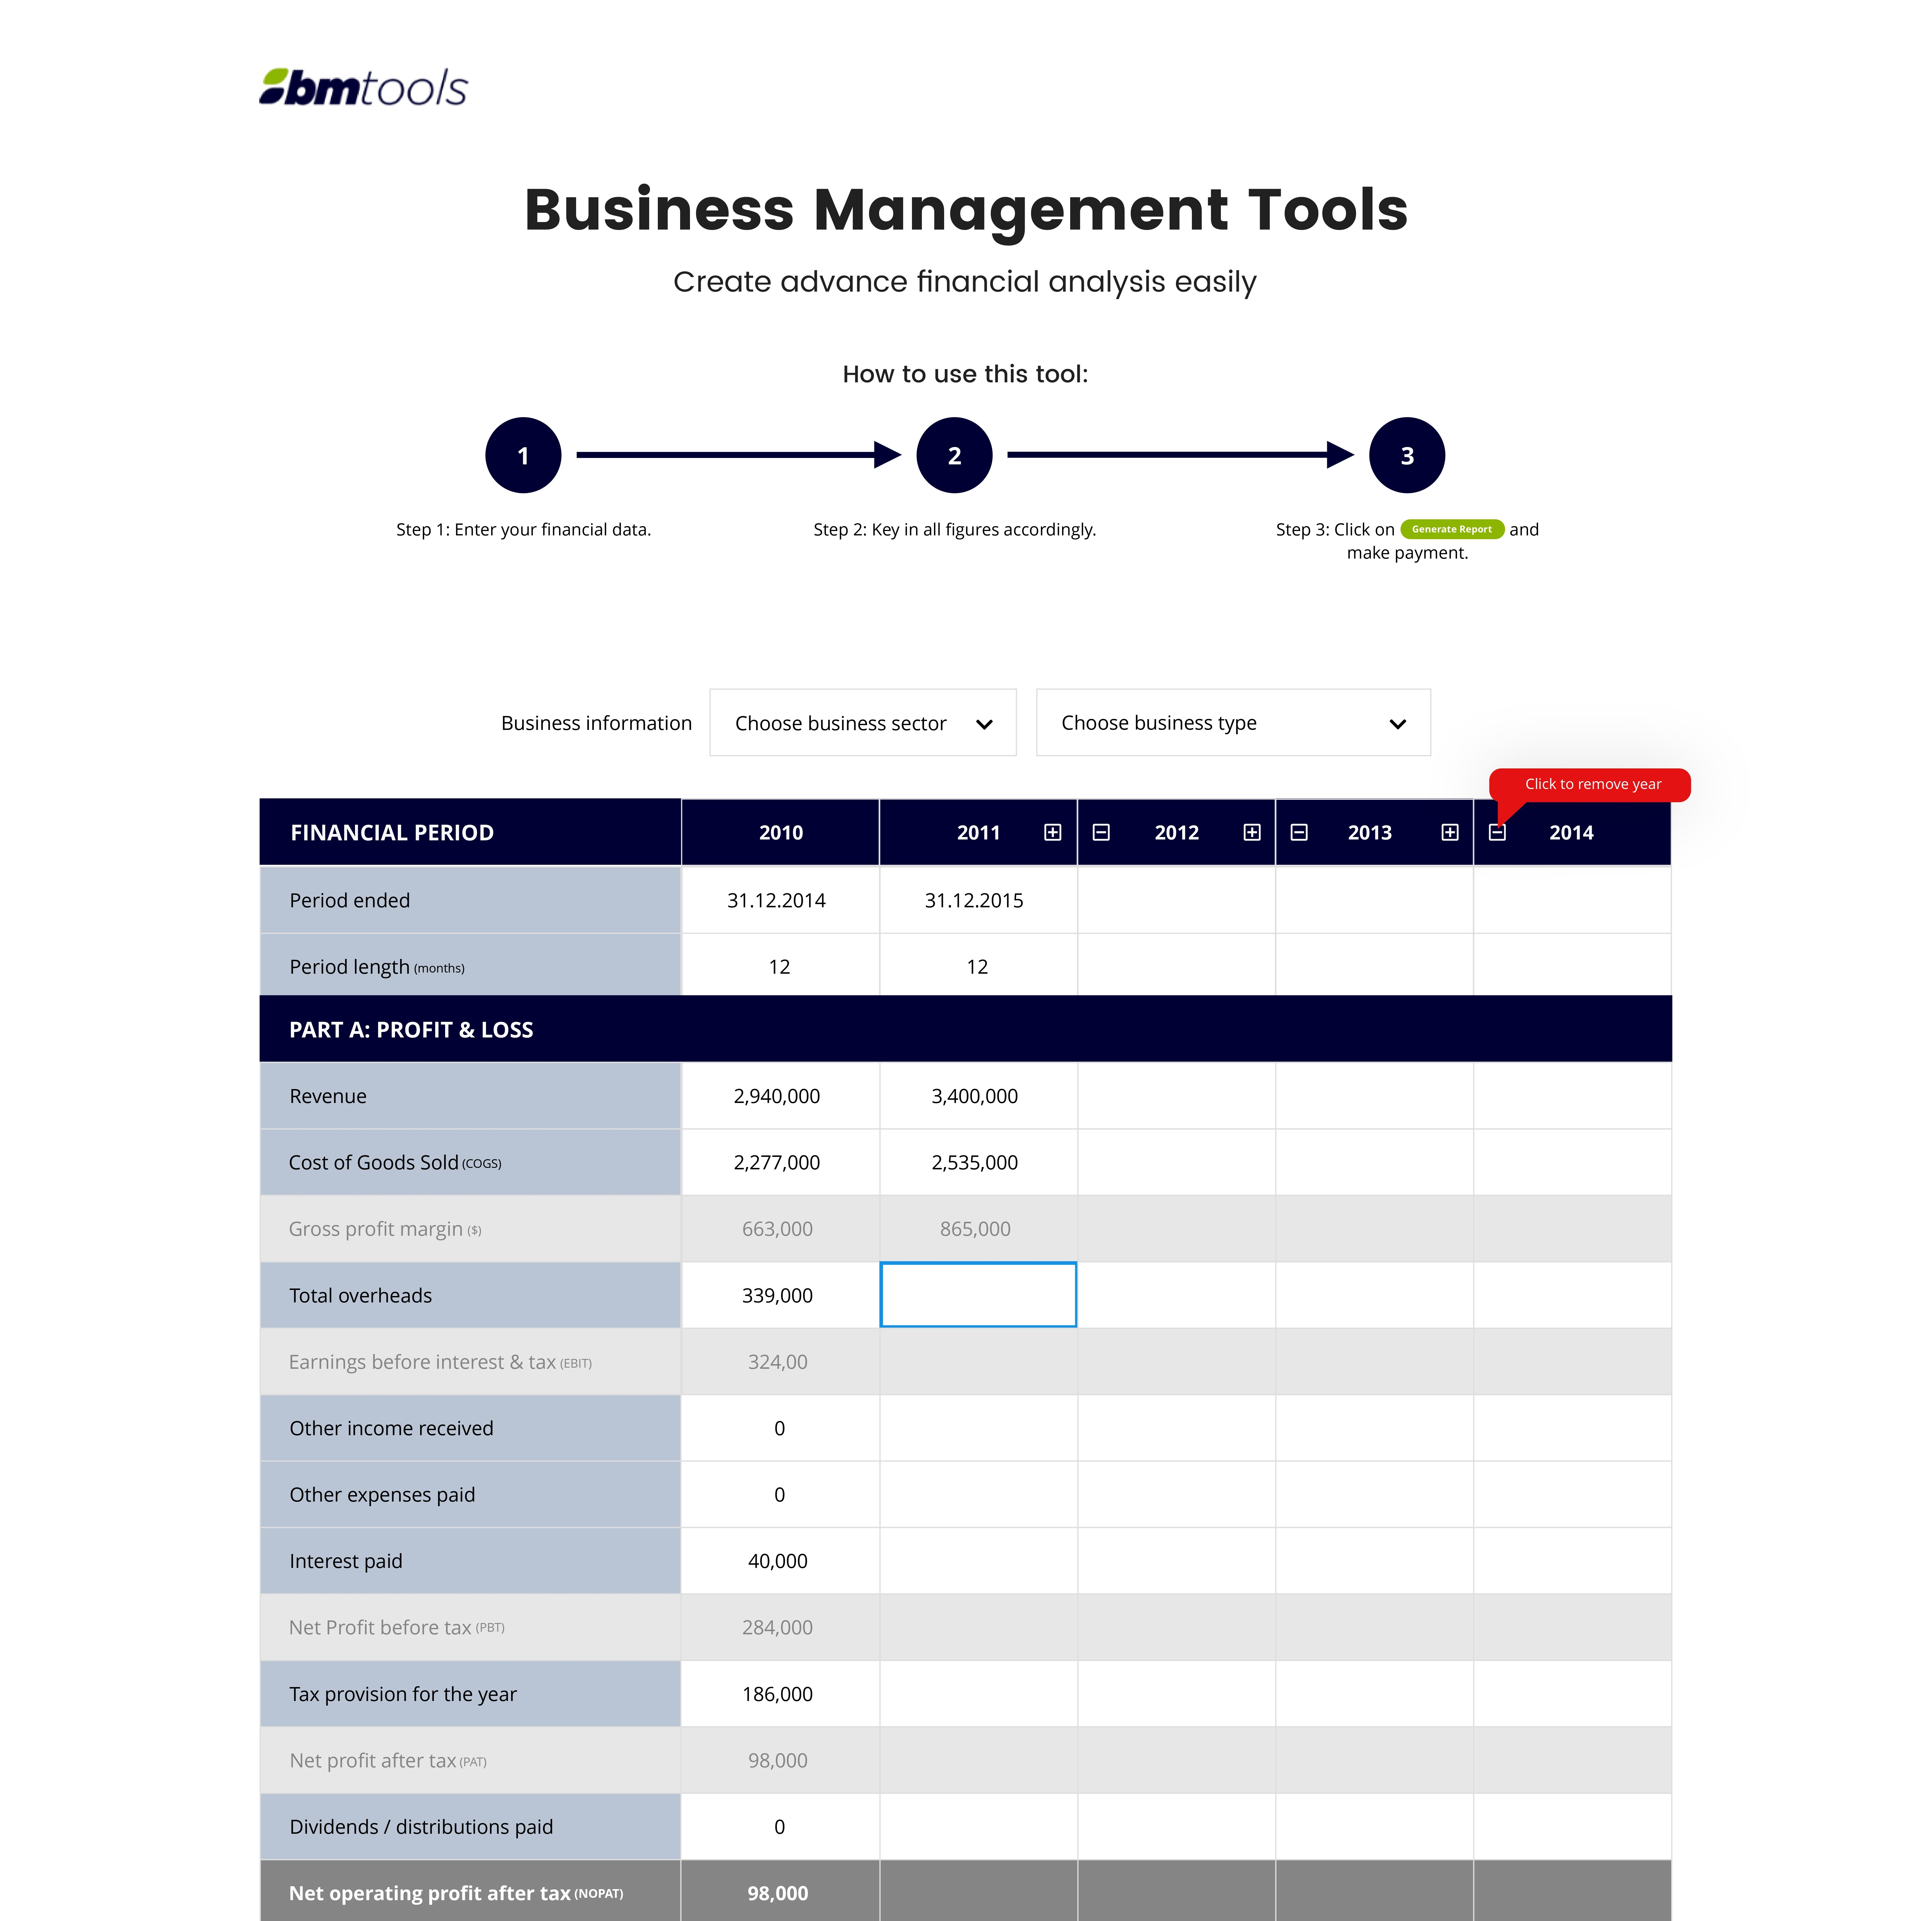
Task: Click the plus icon after 2012
Action: tap(1251, 833)
